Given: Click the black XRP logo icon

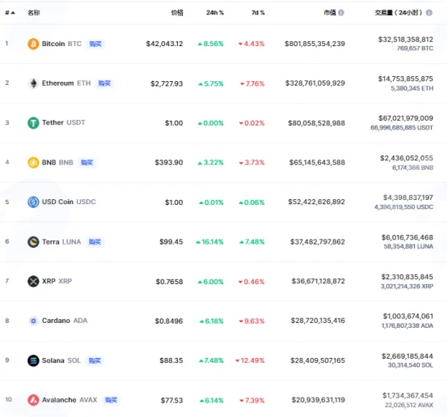Looking at the screenshot, I should click(x=33, y=281).
